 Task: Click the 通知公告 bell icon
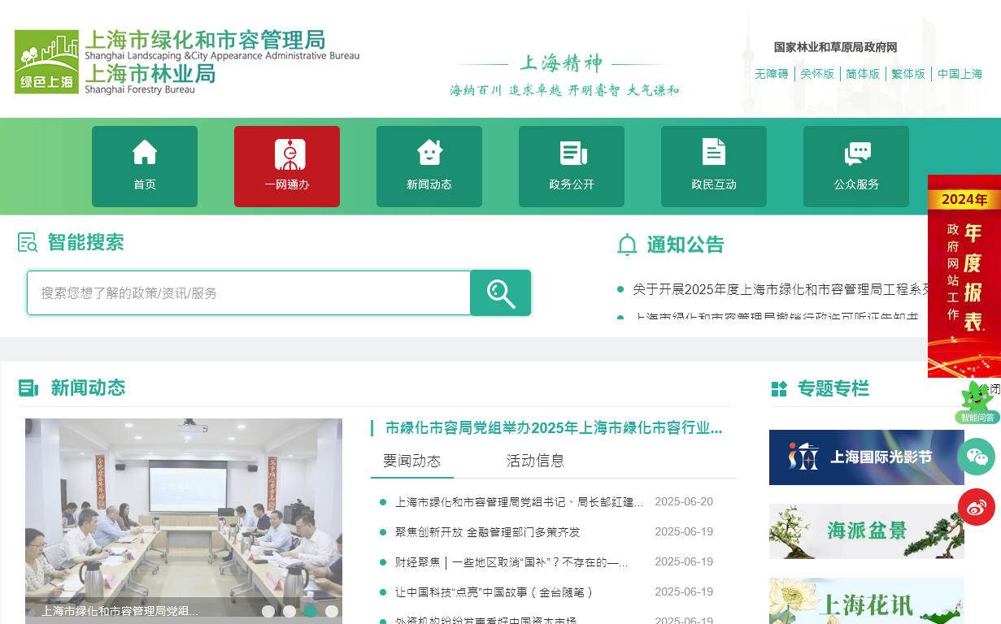pyautogui.click(x=627, y=245)
